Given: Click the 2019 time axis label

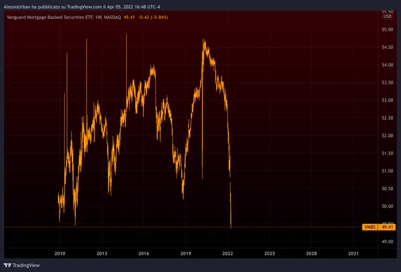Looking at the screenshot, I should coord(186,254).
